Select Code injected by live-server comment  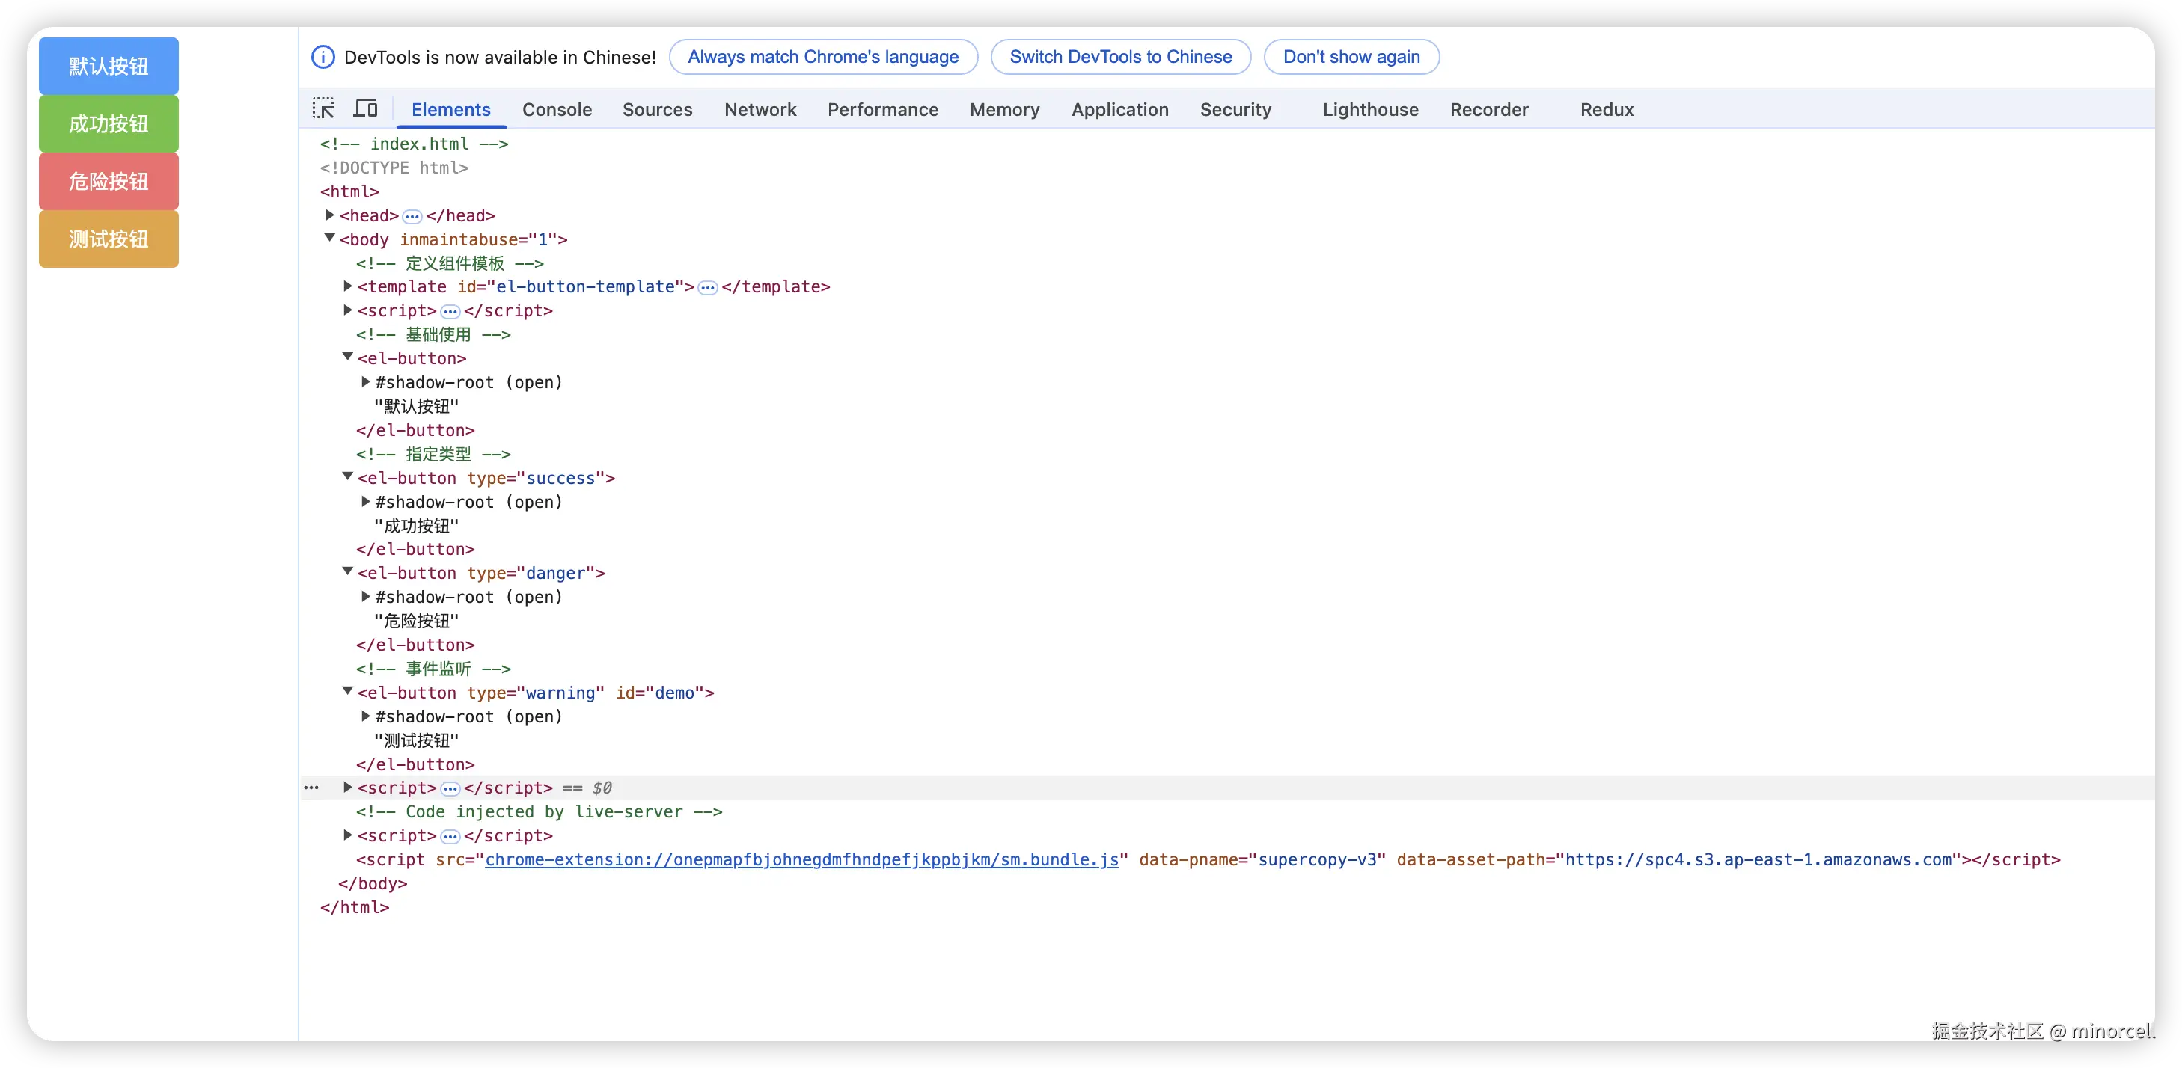click(x=539, y=812)
